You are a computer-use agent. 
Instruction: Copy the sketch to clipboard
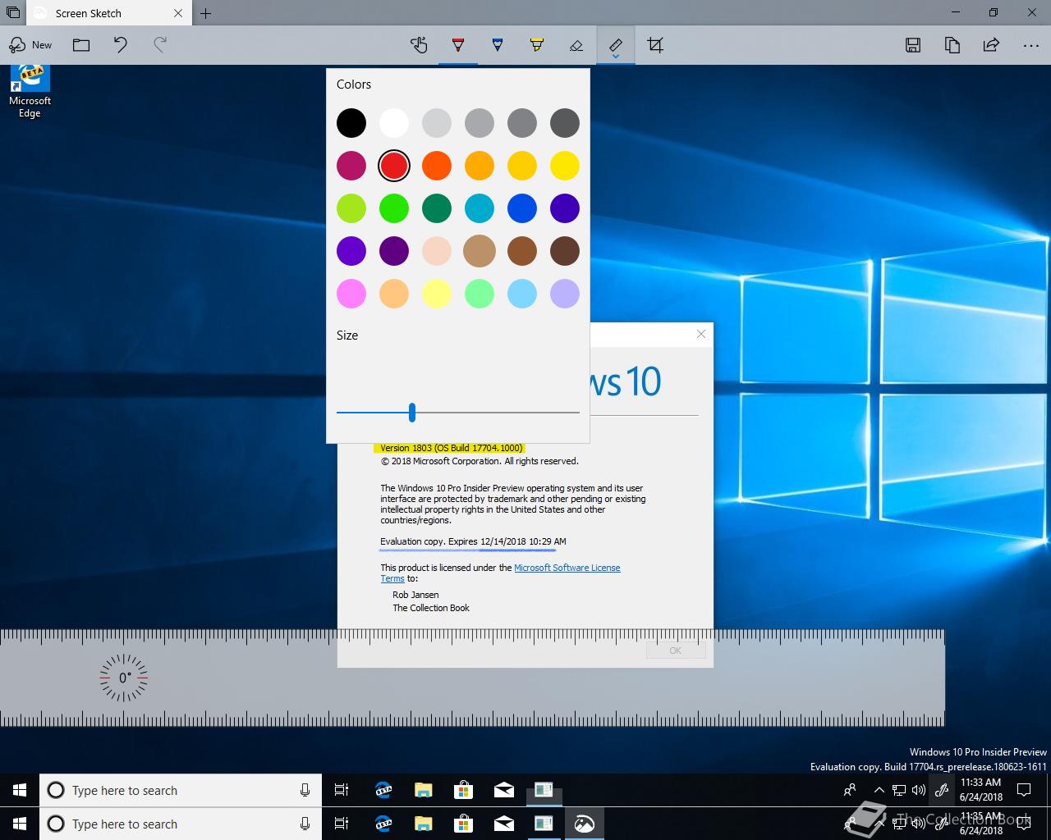pyautogui.click(x=952, y=45)
